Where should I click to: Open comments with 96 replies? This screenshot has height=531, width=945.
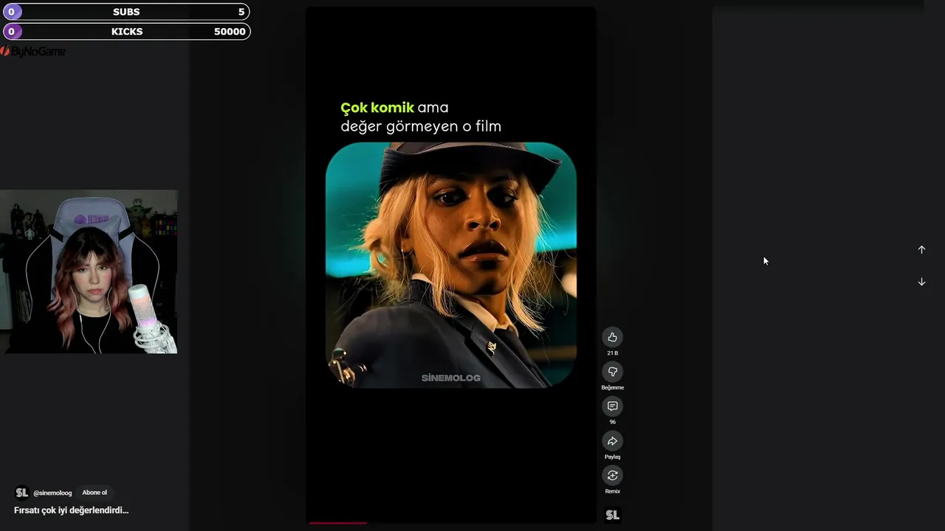(x=612, y=406)
